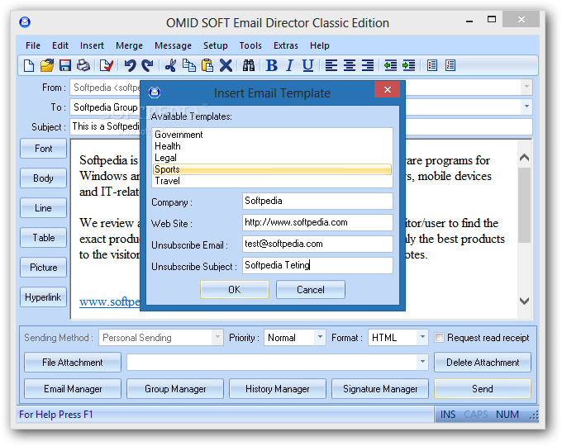This screenshot has width=562, height=446.
Task: Open the Signature Manager
Action: pos(380,389)
